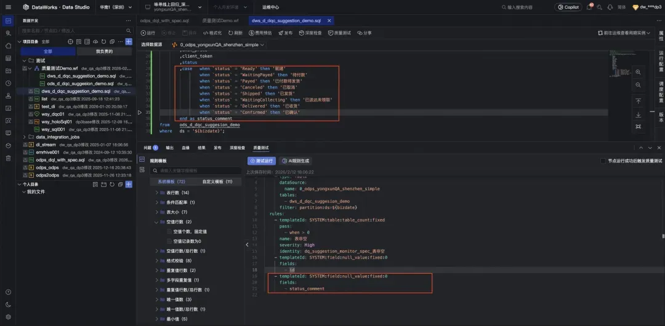The height and width of the screenshot is (326, 665).
Task: Open the settings gear at bottom left
Action: click(8, 317)
